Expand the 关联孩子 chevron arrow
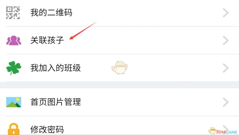 click(x=226, y=40)
